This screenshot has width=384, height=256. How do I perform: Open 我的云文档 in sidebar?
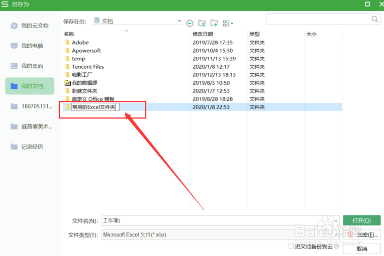point(30,26)
